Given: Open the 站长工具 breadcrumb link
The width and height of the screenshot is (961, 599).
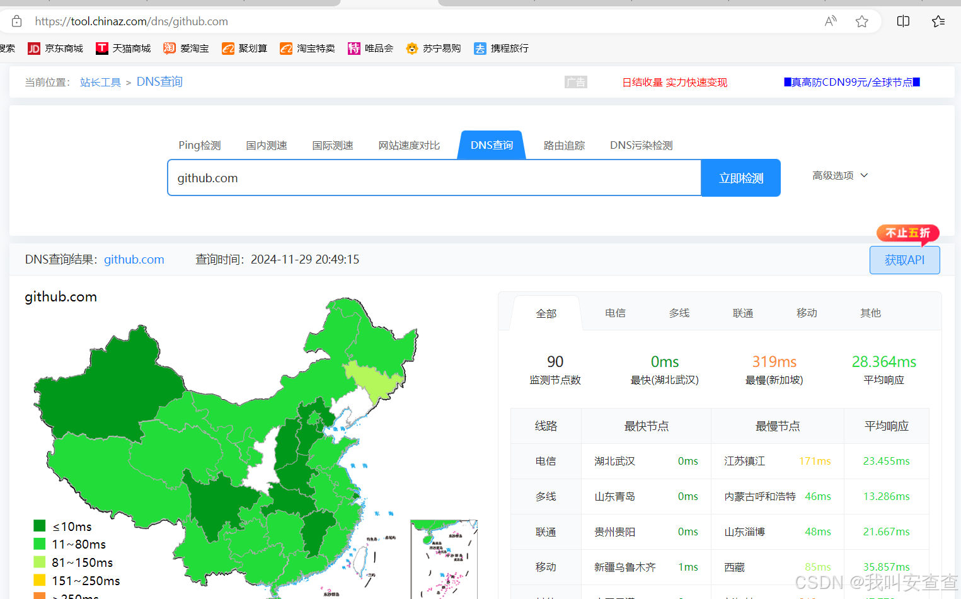Looking at the screenshot, I should click(100, 81).
